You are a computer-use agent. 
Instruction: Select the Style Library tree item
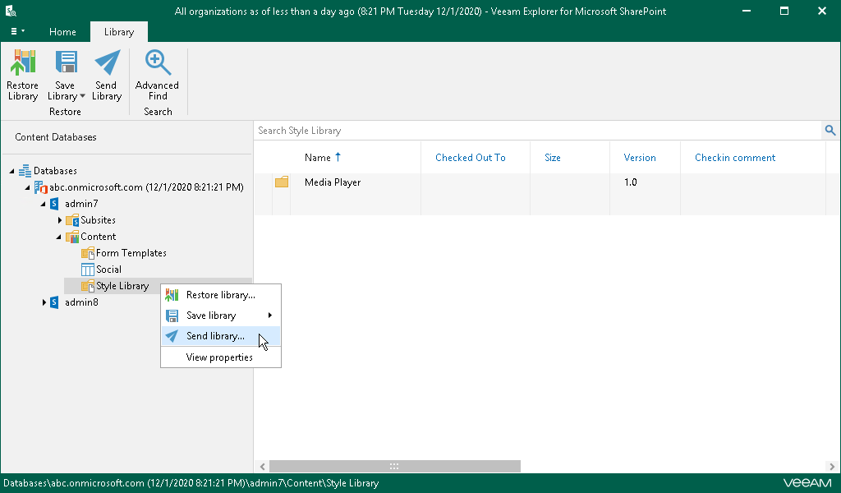coord(122,286)
